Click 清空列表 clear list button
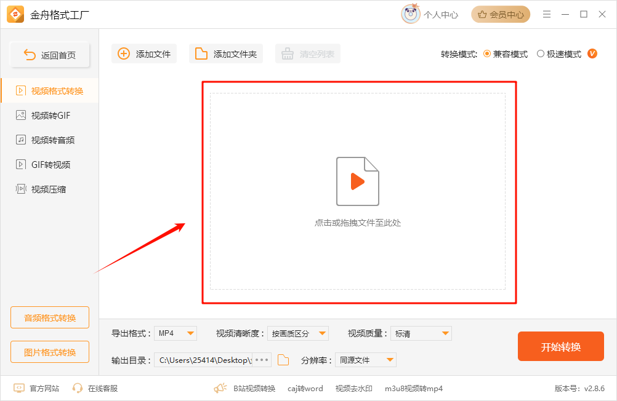The height and width of the screenshot is (401, 617). coord(308,54)
